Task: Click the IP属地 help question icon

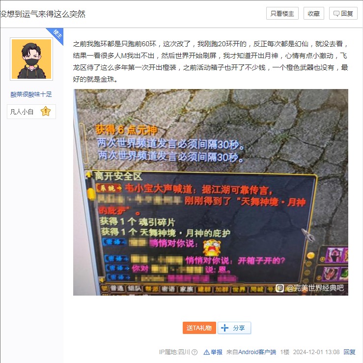Action: coord(195,352)
